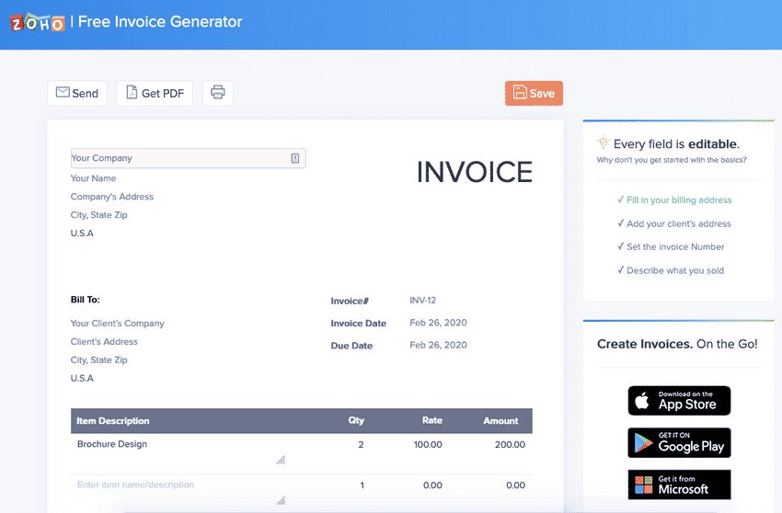This screenshot has width=782, height=513.
Task: Open Due Date Feb 26, 2020 picker
Action: point(438,345)
